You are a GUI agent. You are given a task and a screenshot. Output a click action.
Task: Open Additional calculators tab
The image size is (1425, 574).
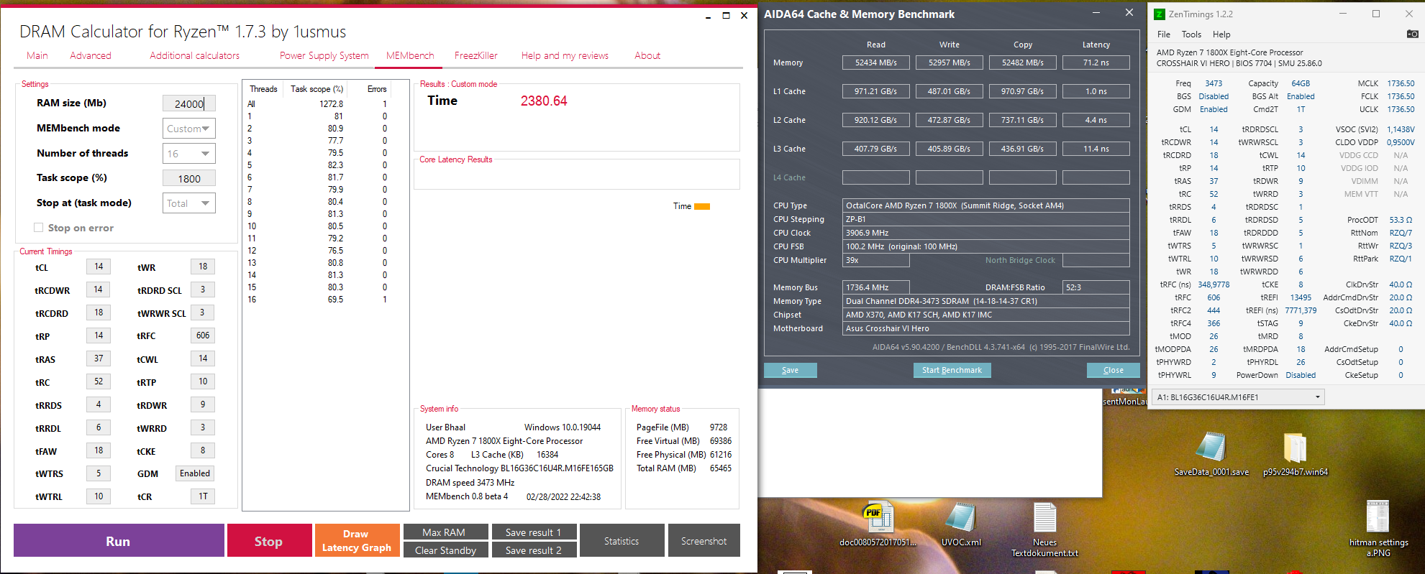click(195, 55)
